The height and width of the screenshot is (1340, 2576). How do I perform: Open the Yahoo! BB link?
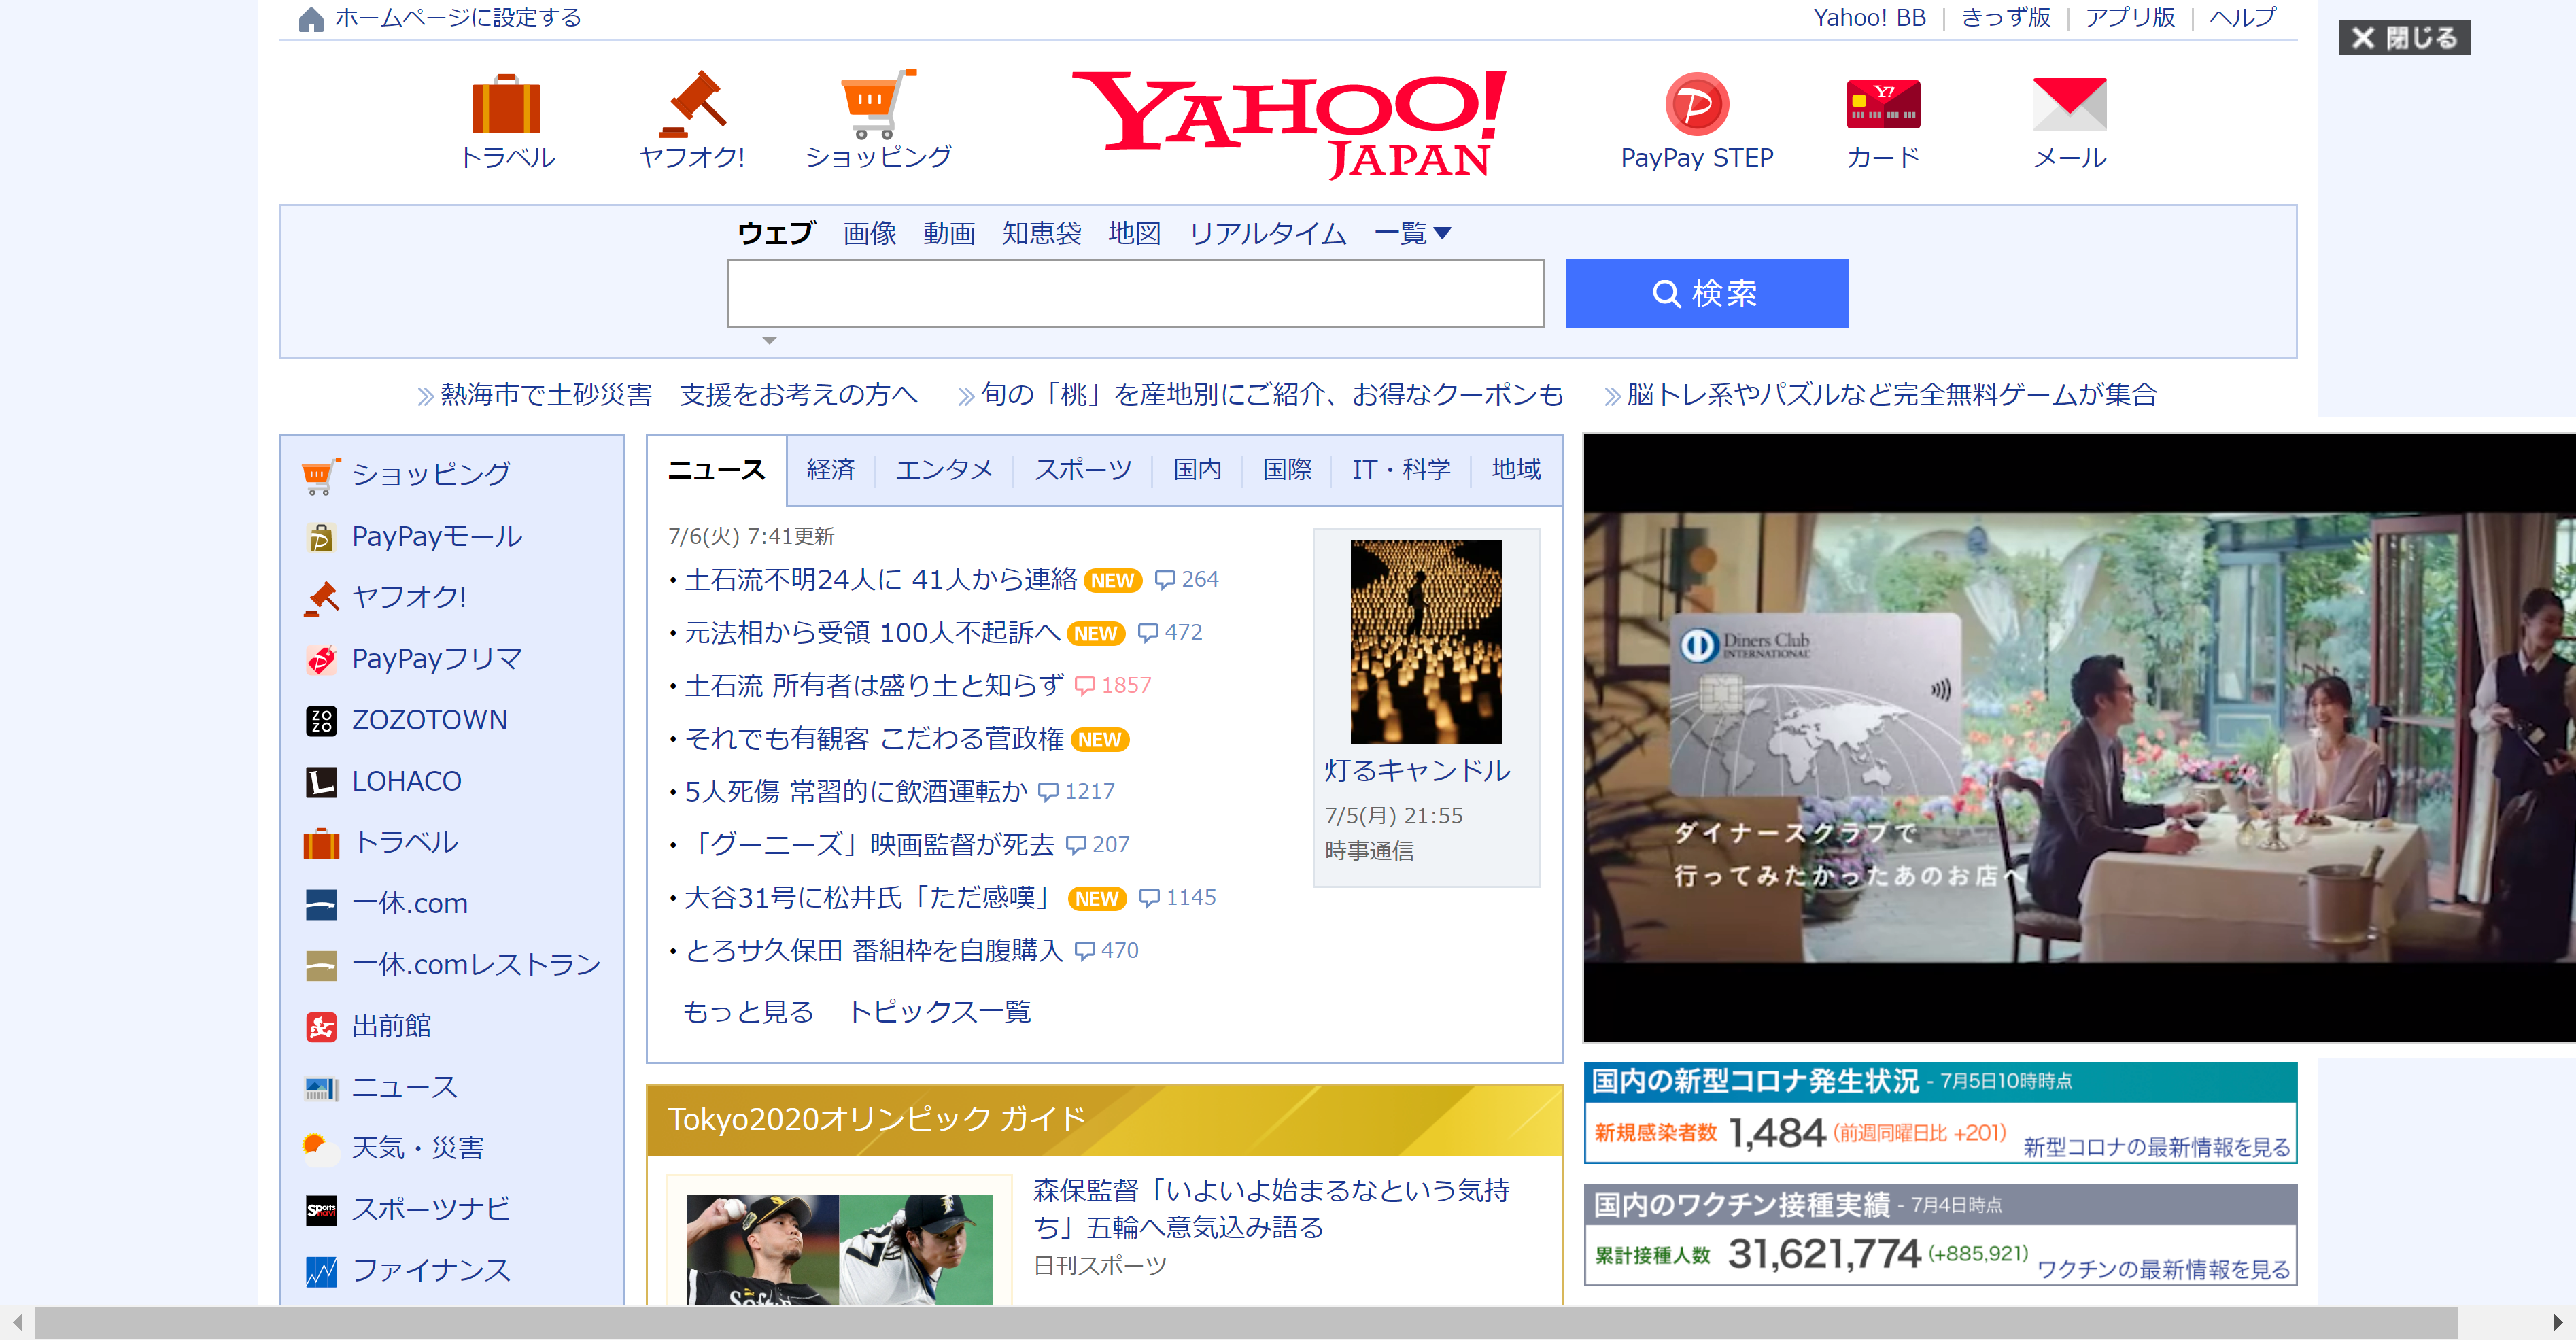1869,17
